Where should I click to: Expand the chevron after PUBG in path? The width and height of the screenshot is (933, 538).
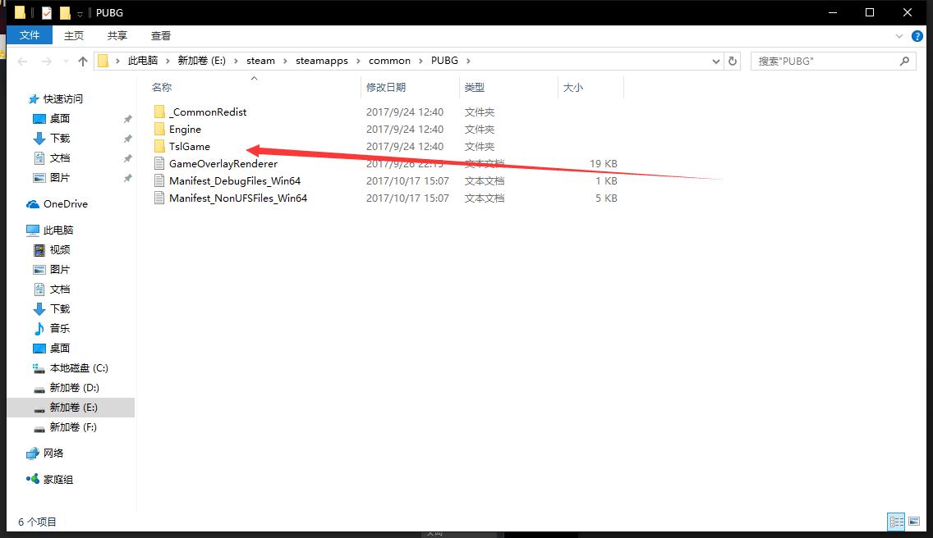click(468, 61)
